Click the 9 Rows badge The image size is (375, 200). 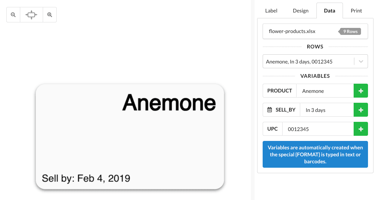[x=350, y=32]
